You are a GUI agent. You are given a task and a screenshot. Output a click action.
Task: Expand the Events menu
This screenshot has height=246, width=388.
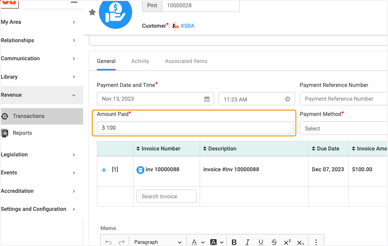[x=74, y=173]
